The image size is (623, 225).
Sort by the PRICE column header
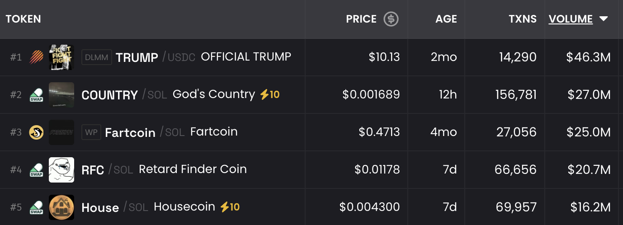click(361, 19)
